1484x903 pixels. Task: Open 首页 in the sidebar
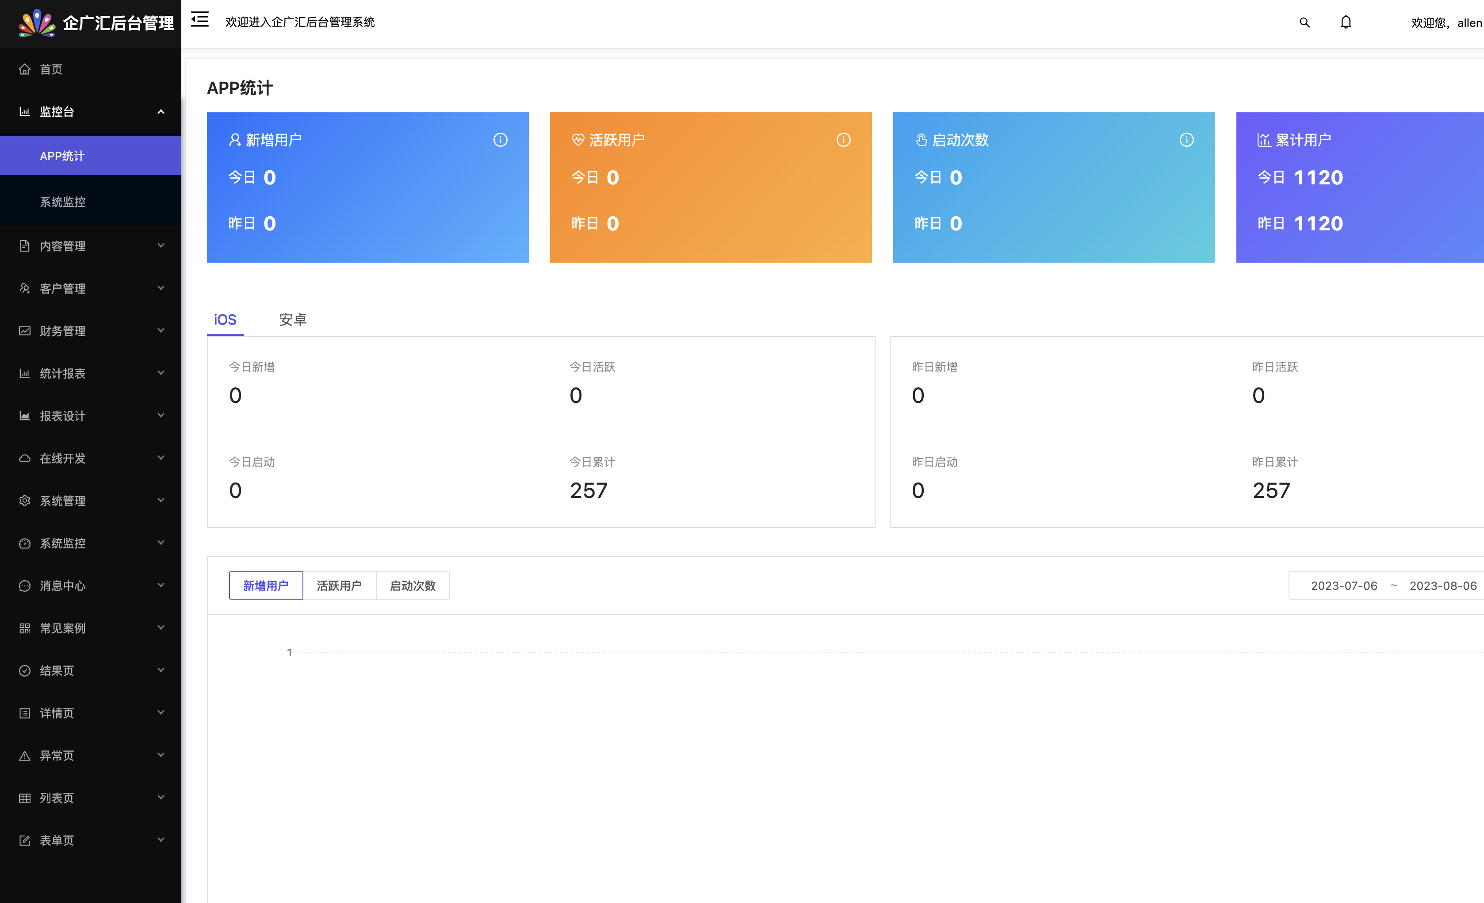point(90,69)
